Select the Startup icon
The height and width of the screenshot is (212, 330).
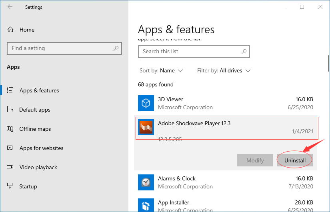10,186
